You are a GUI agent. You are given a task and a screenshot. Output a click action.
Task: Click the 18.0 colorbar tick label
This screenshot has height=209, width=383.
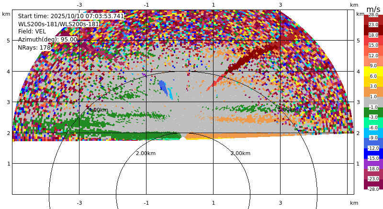pos(373,35)
